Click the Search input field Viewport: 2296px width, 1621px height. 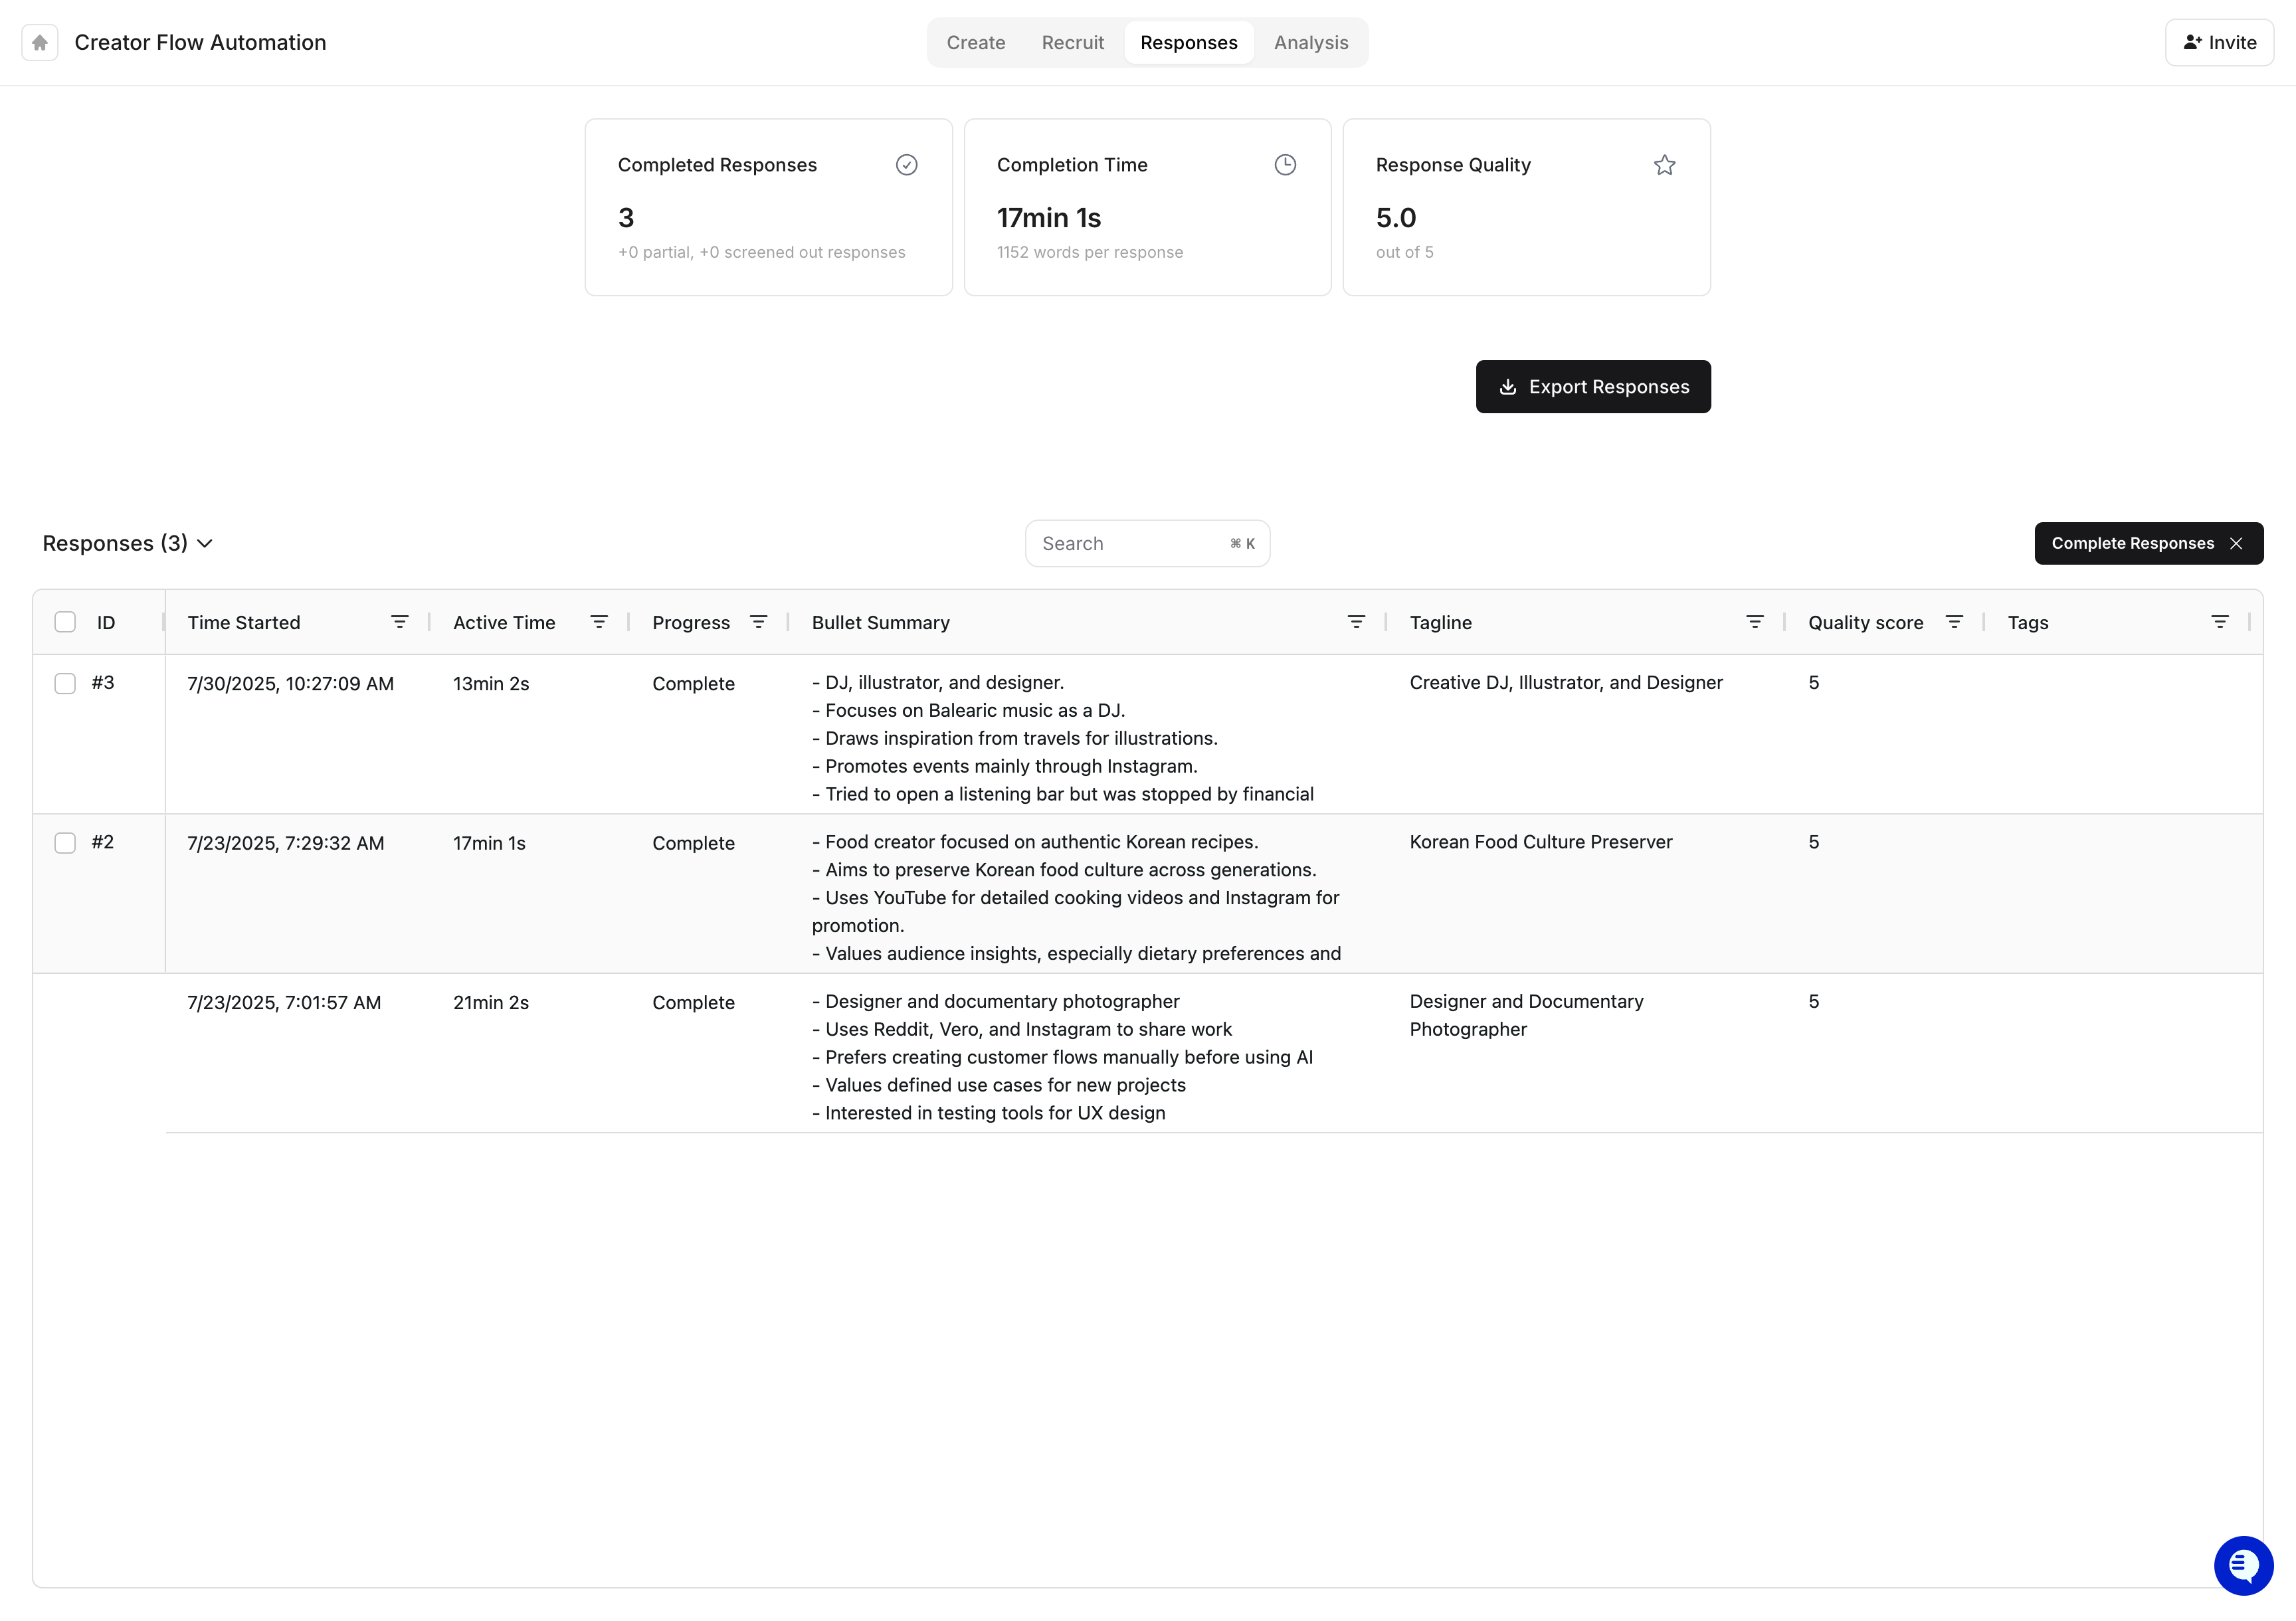[x=1147, y=543]
